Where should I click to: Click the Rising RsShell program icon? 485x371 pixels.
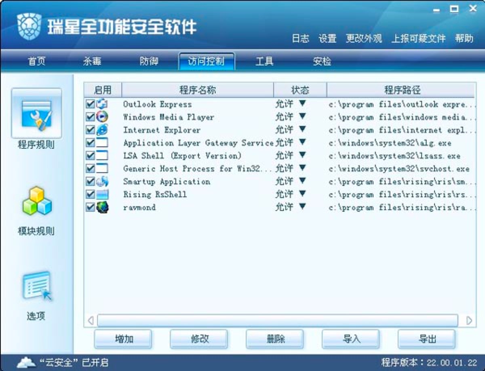tap(102, 195)
